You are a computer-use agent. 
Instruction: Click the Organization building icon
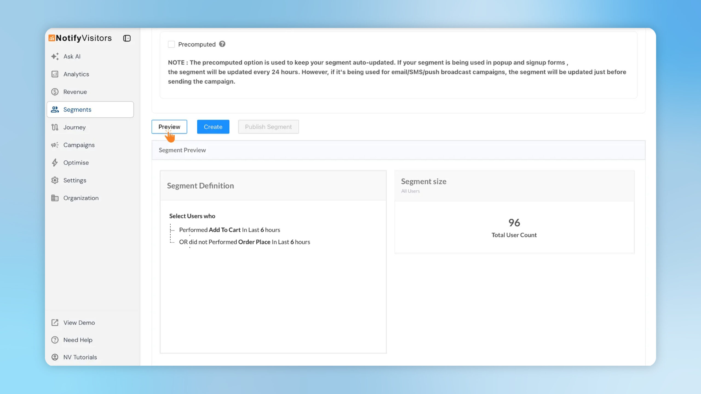[55, 198]
